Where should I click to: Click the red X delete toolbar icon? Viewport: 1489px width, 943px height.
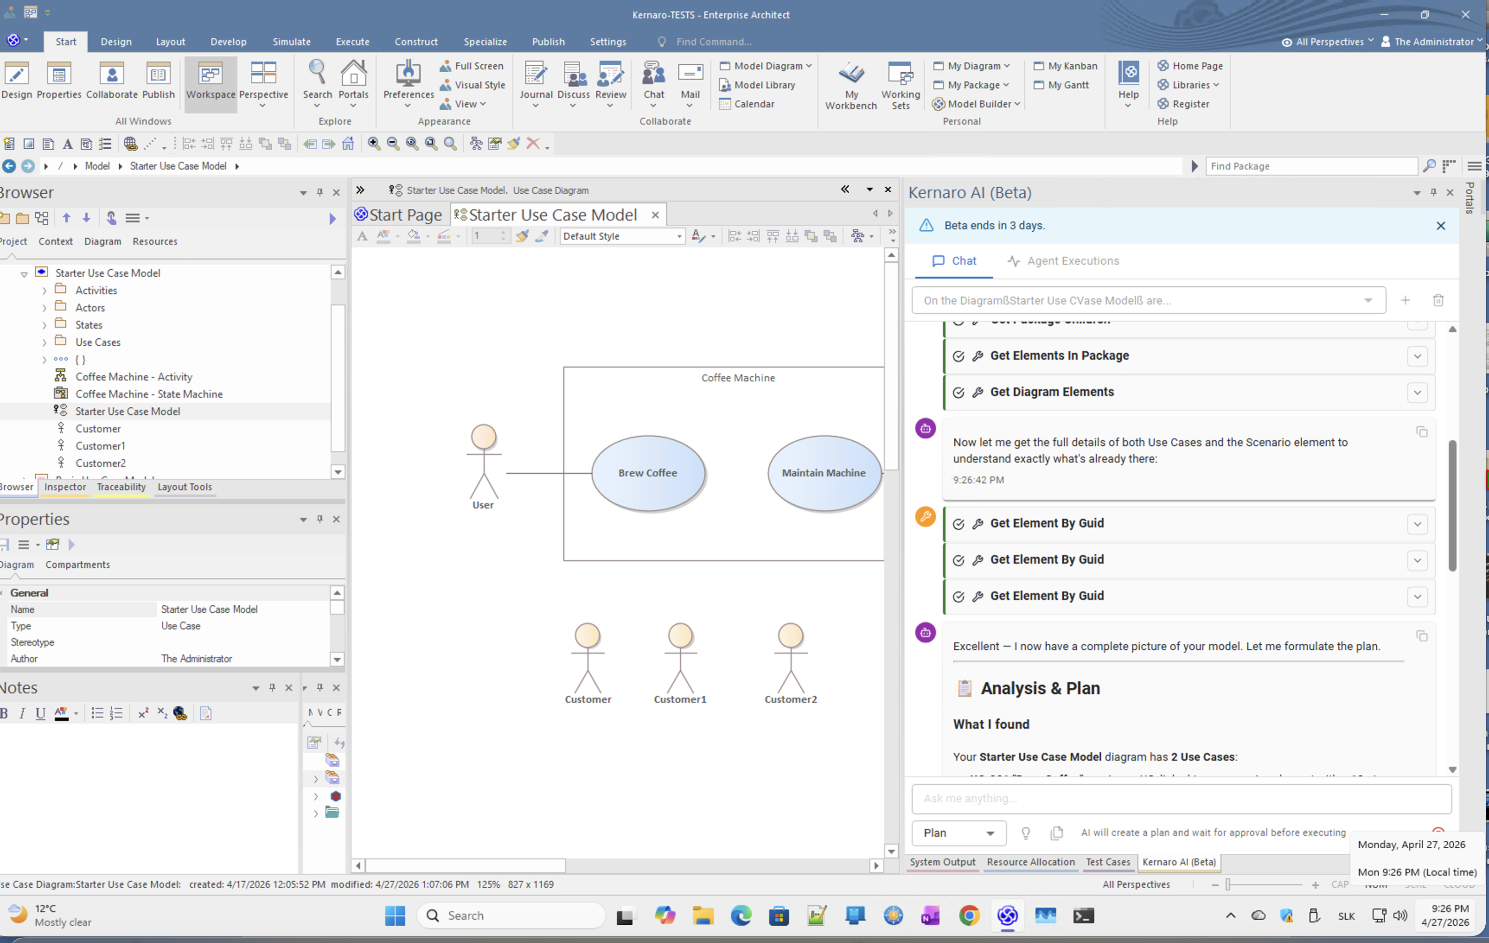(532, 144)
